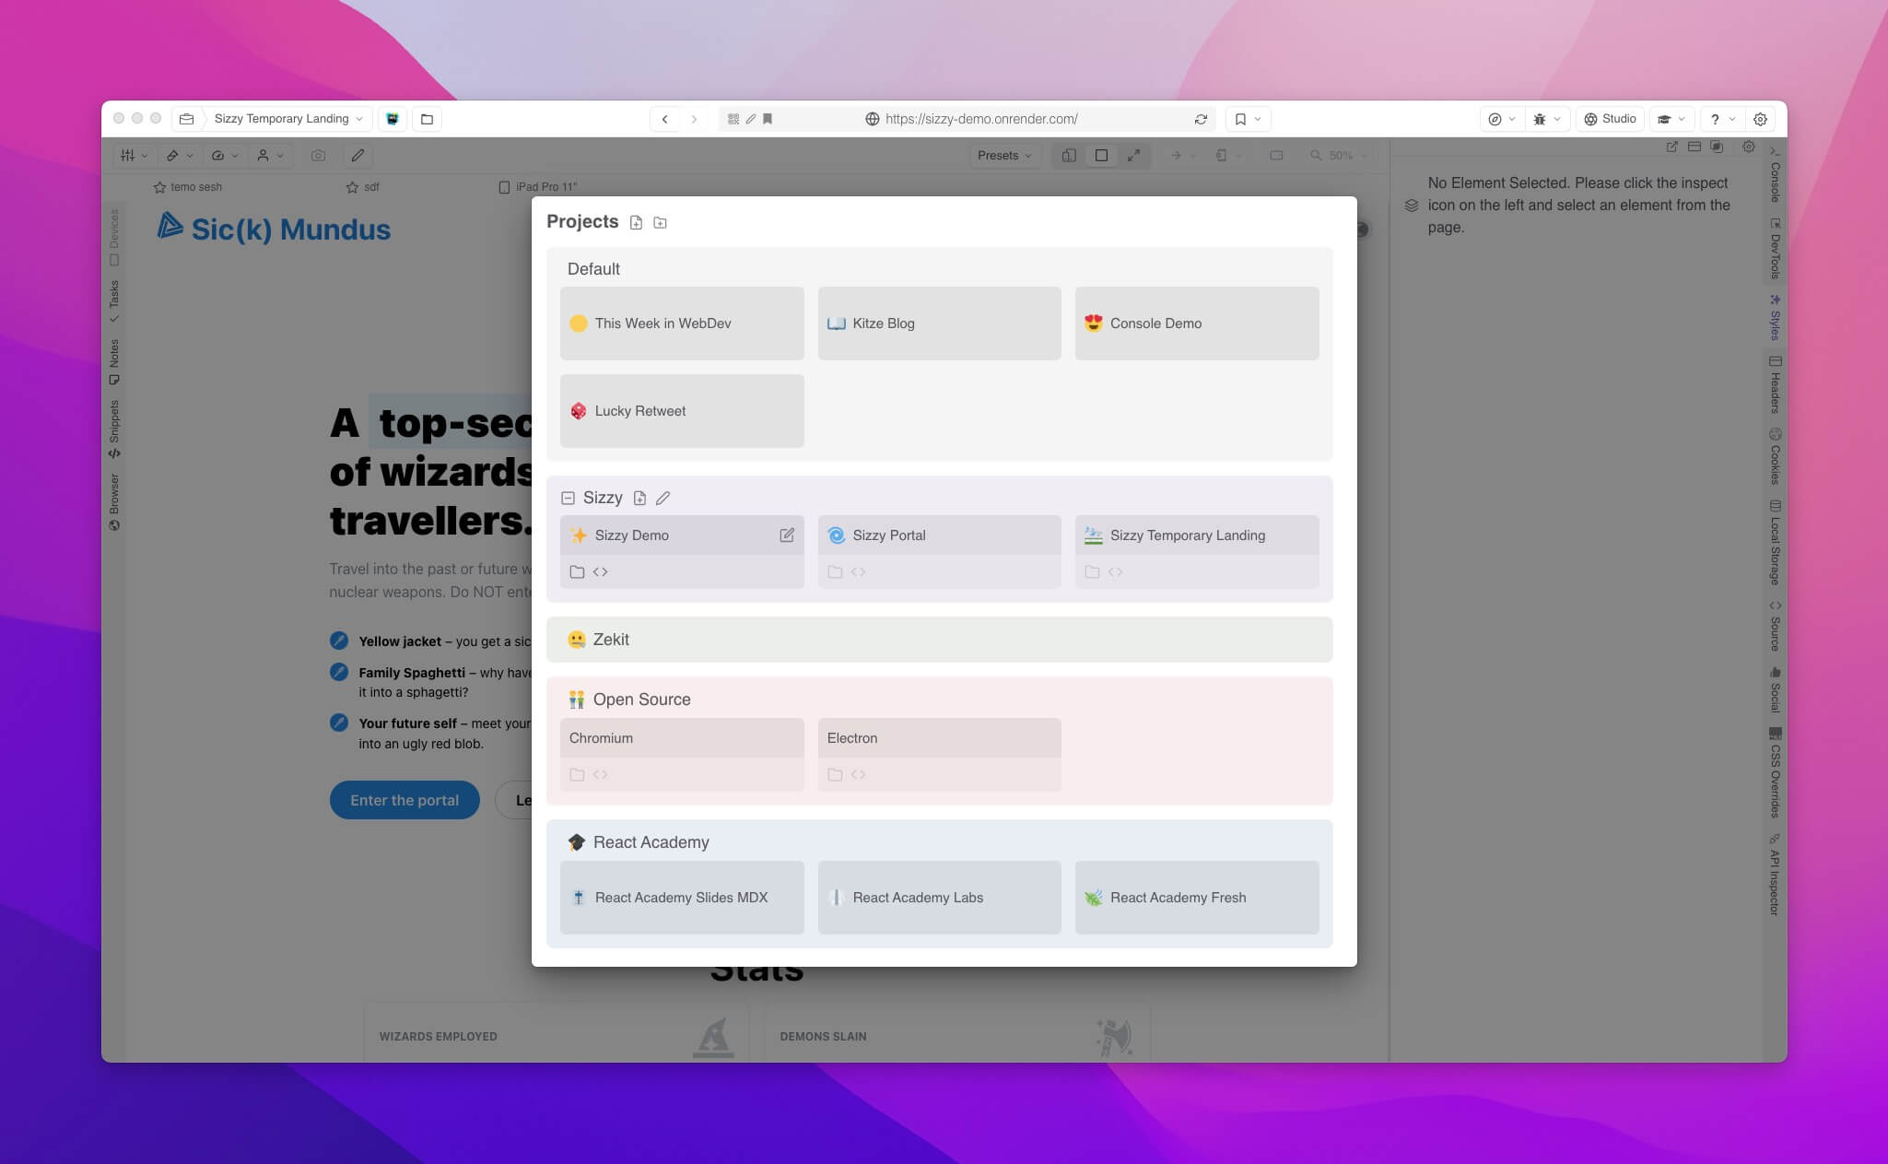This screenshot has width=1888, height=1164.
Task: Click the settings gear in the top toolbar
Action: click(x=1760, y=119)
